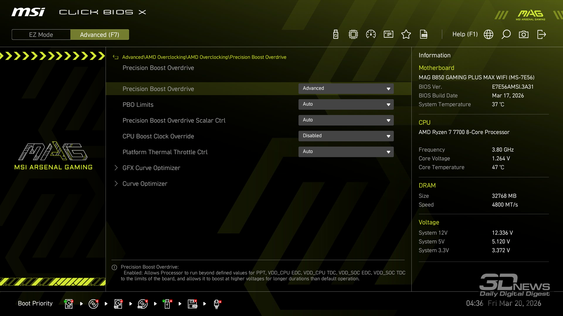Take a screenshot with the camera icon
The image size is (563, 316).
point(524,35)
